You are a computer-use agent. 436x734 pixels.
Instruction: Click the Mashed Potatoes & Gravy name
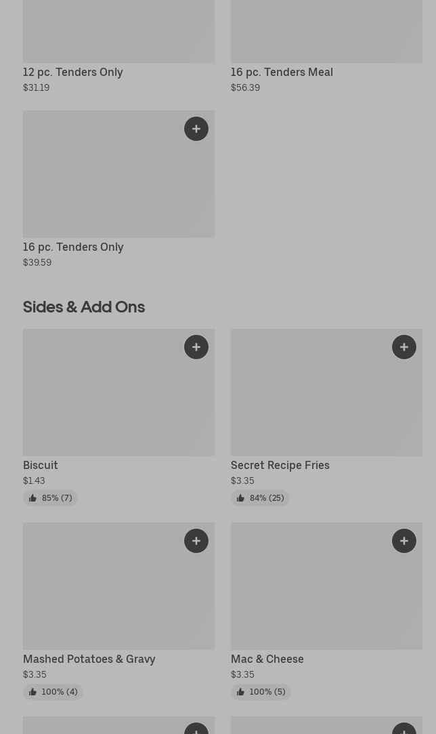click(89, 659)
